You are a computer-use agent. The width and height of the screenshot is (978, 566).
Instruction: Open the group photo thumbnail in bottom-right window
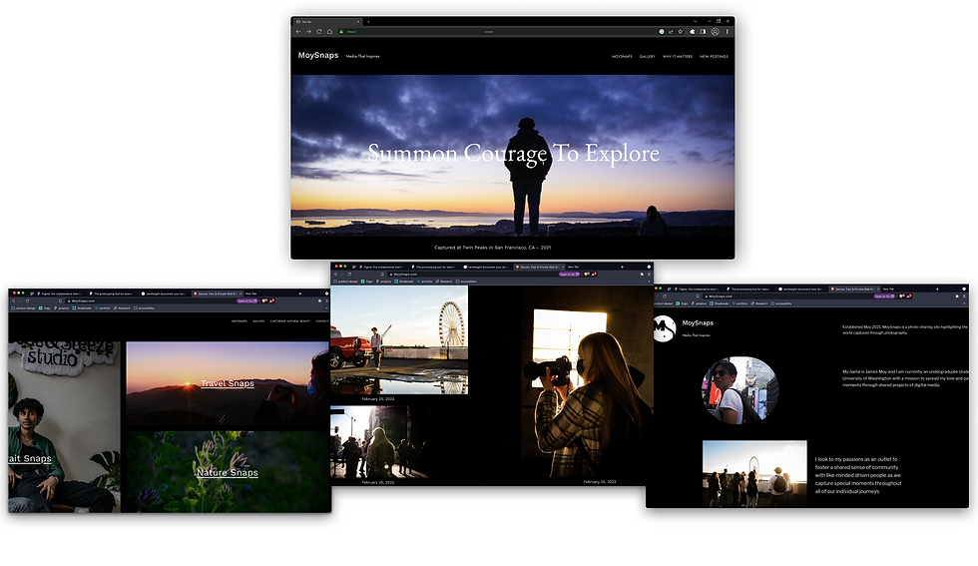(754, 473)
